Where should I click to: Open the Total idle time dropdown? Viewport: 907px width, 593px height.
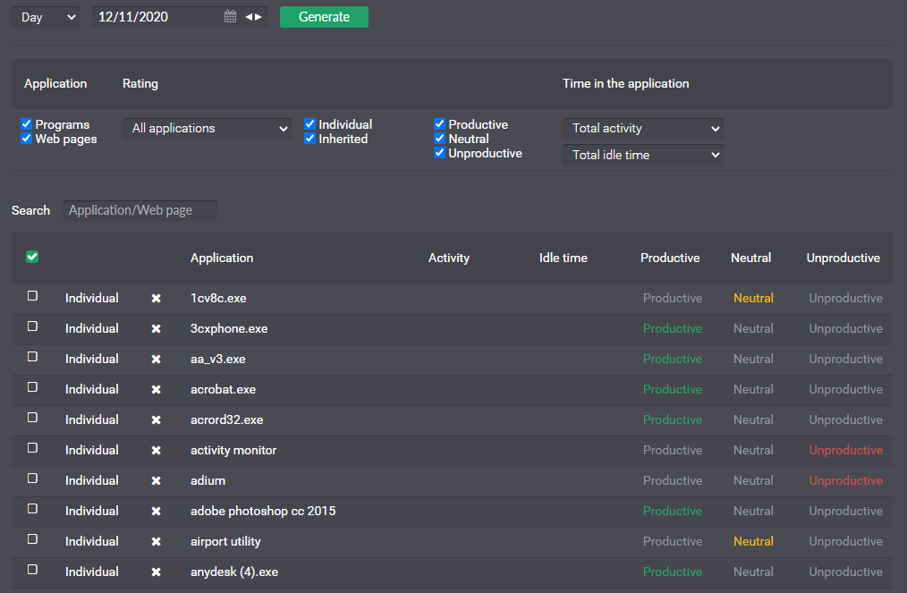[642, 155]
